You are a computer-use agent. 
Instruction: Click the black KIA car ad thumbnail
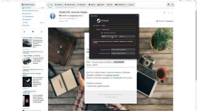pos(27,61)
